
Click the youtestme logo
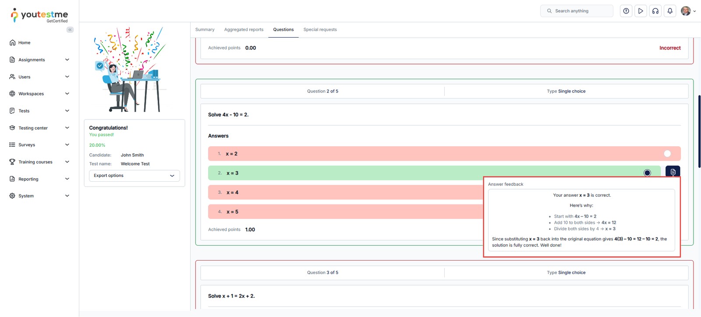point(39,15)
